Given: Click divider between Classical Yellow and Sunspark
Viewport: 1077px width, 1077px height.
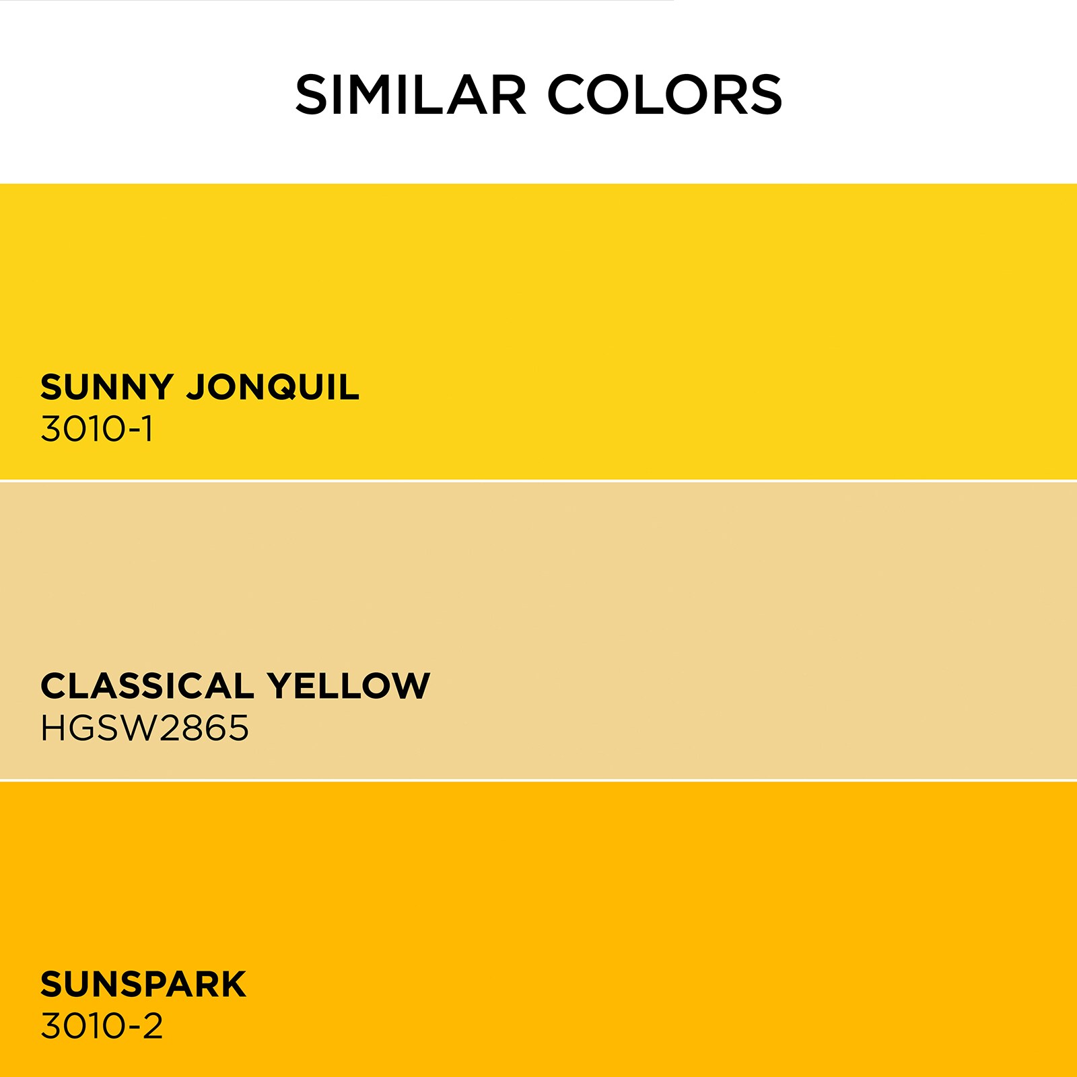Looking at the screenshot, I should (x=538, y=780).
